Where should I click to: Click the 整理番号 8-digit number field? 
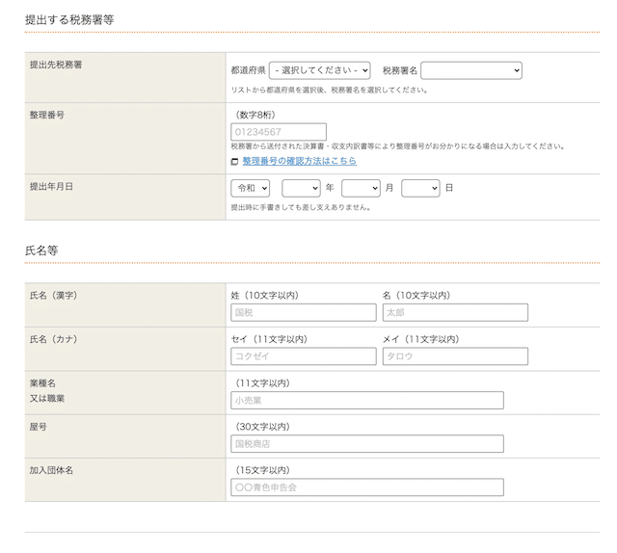pyautogui.click(x=279, y=132)
